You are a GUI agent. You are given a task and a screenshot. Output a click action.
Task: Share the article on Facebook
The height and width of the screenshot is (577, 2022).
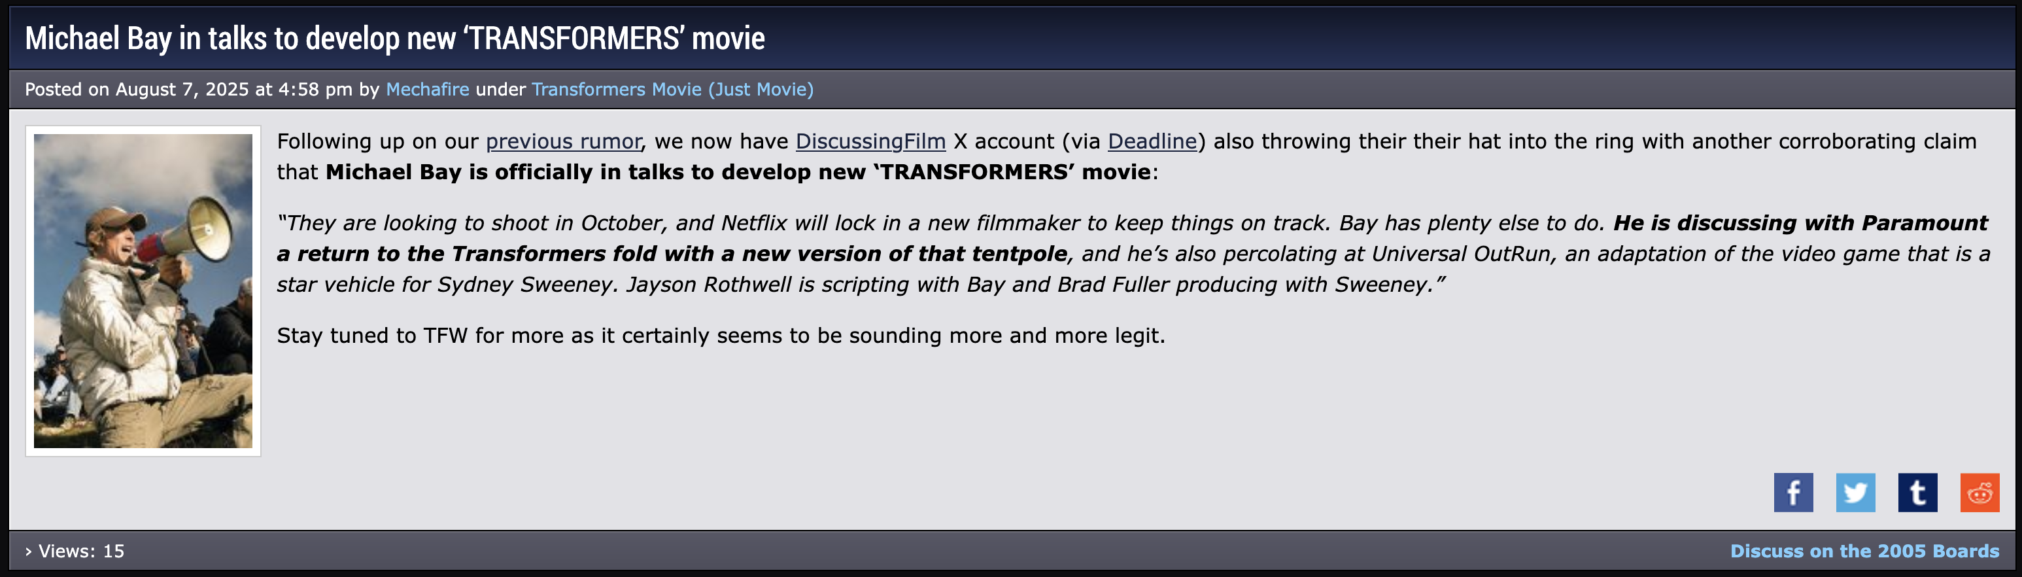coord(1793,492)
